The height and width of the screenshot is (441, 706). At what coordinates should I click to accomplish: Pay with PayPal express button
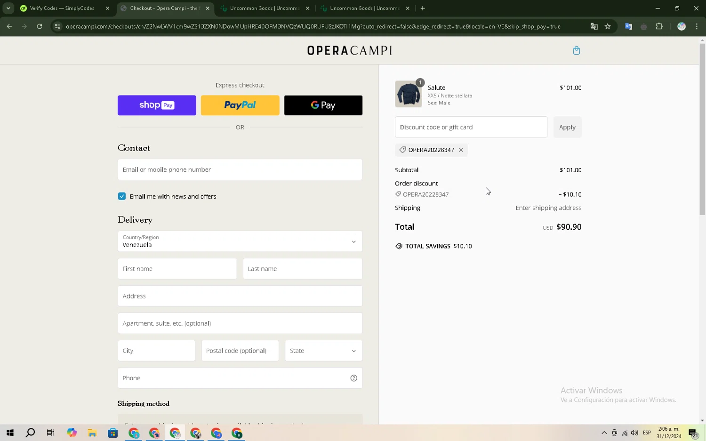pos(240,105)
